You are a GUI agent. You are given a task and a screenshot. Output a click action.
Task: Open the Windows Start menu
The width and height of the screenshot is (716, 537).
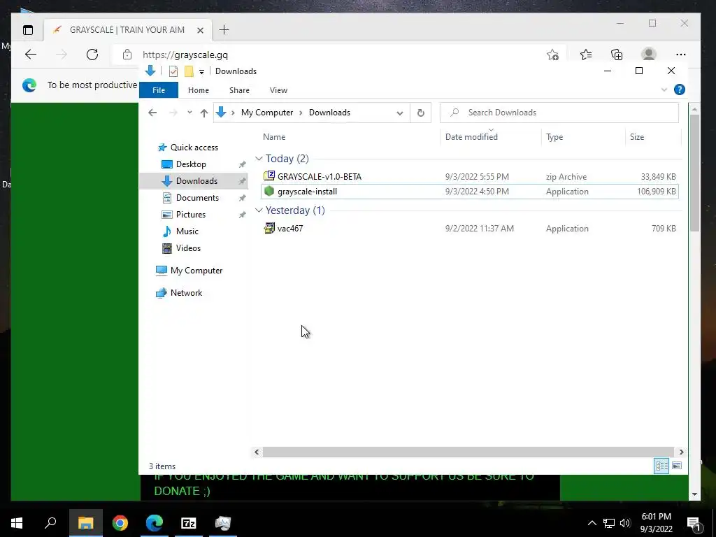pos(17,523)
